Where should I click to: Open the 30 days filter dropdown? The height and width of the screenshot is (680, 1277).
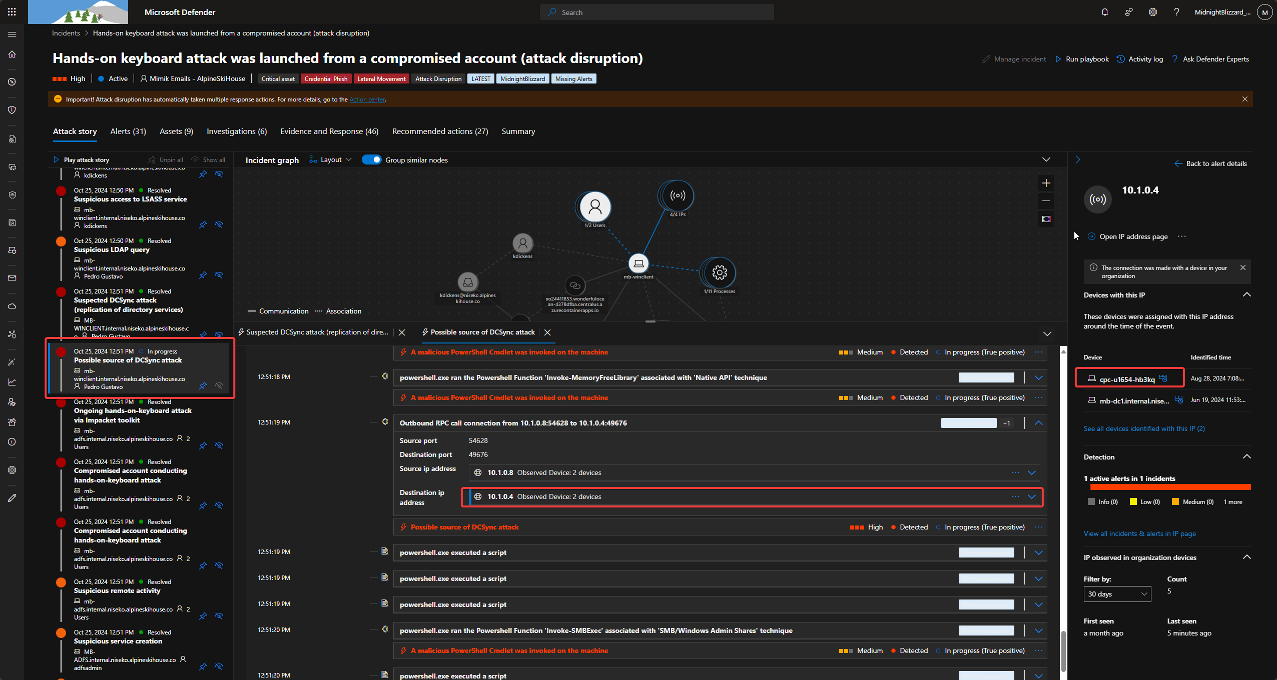coord(1117,593)
